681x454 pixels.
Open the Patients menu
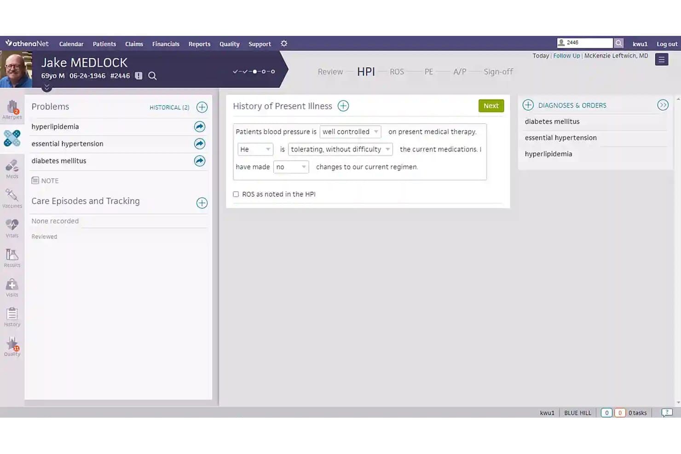click(x=104, y=44)
